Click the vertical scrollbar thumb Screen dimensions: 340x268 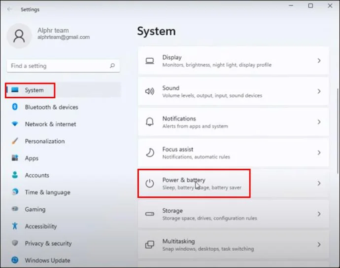338,131
